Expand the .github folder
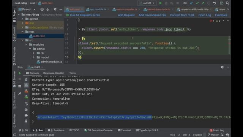 (22, 19)
